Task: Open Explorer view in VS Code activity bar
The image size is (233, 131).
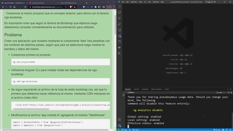Action: pos(119,12)
